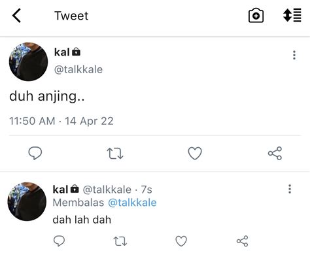310x253 pixels.
Task: Open the sort replies icon
Action: pyautogui.click(x=292, y=15)
